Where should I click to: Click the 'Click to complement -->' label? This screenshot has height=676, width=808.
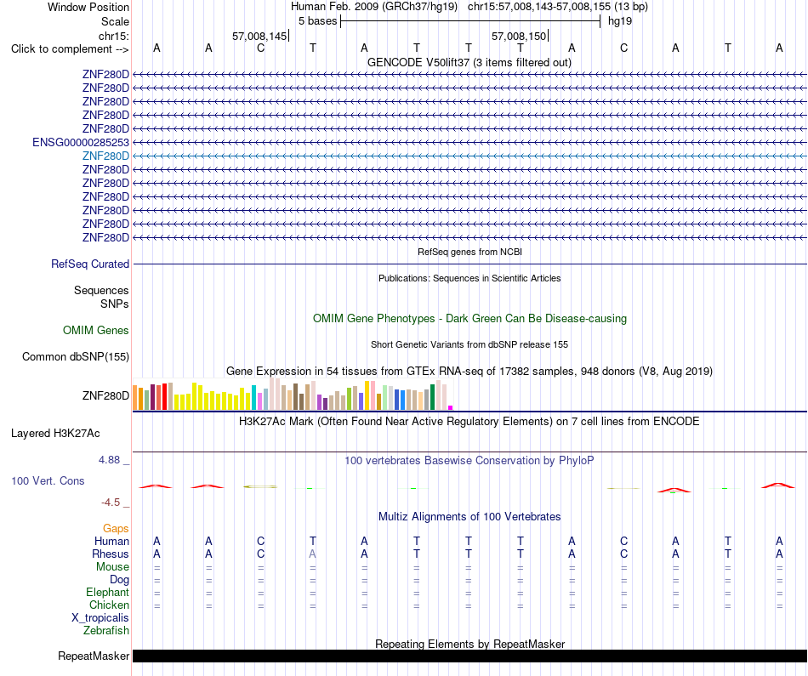(70, 49)
